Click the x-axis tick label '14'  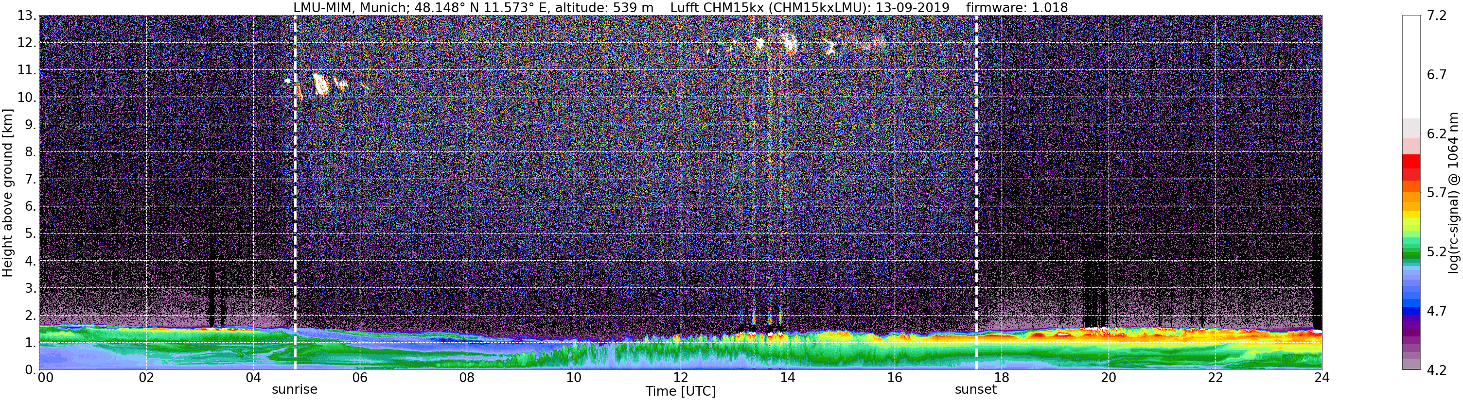tap(787, 378)
